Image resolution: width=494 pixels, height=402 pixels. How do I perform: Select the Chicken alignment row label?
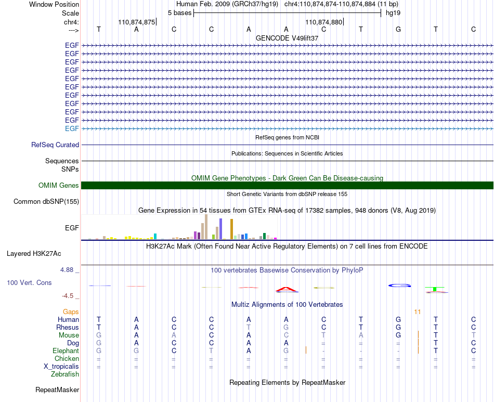point(67,359)
